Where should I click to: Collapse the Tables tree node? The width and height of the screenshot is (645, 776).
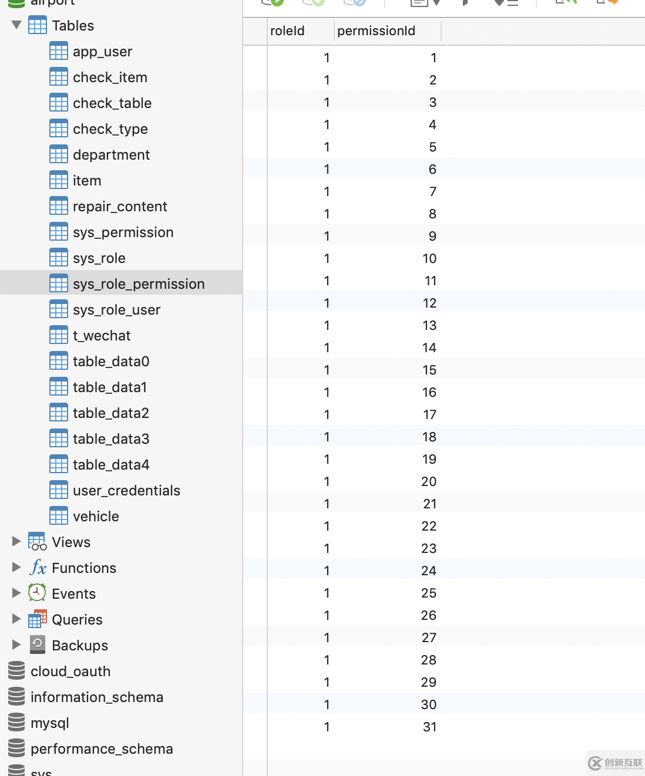(16, 25)
